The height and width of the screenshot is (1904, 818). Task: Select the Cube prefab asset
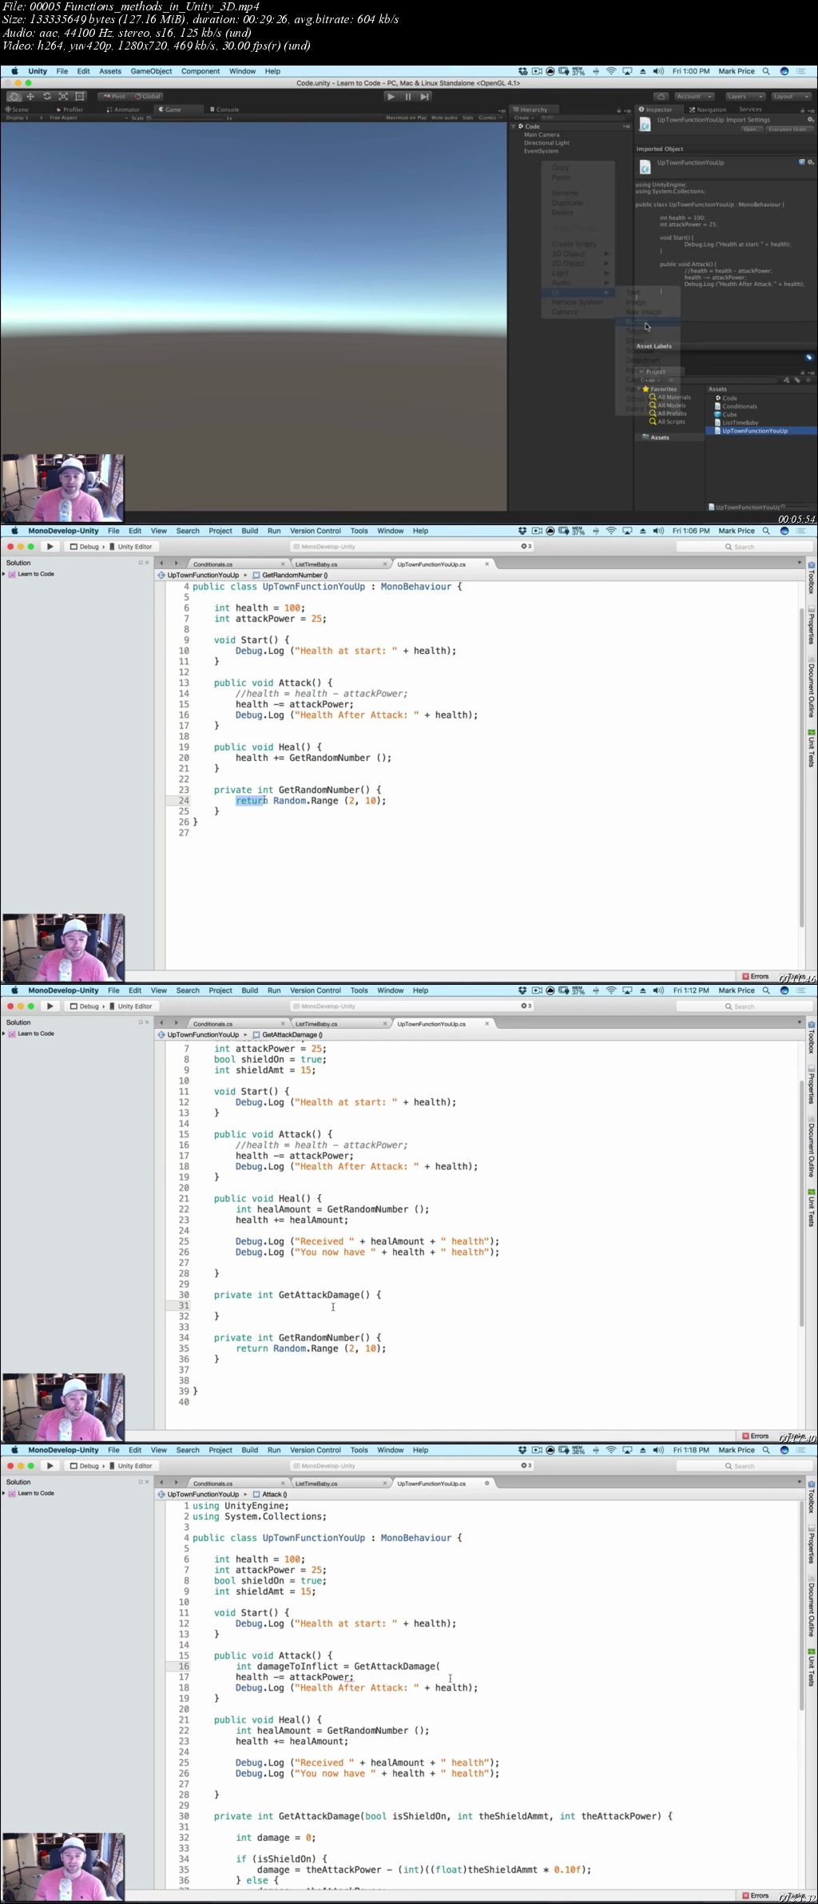[725, 414]
